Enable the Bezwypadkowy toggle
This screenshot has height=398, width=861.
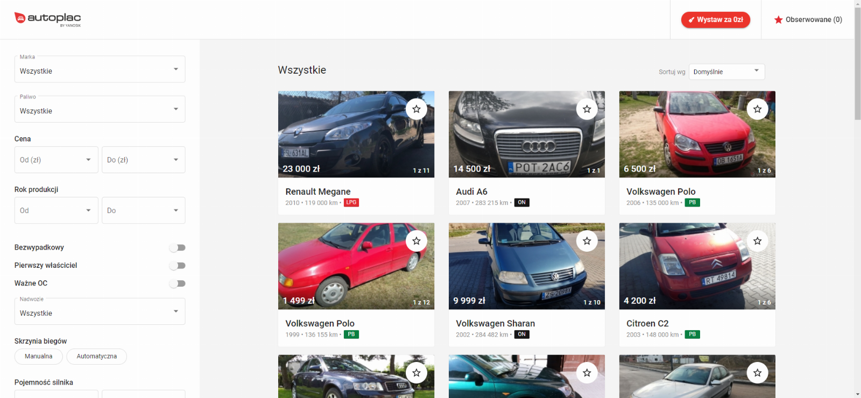tap(177, 248)
